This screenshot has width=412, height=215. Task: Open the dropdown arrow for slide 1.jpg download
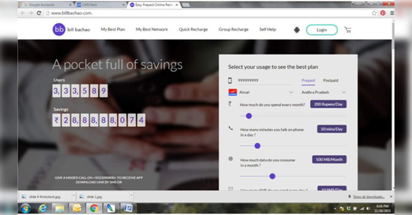coord(131,196)
